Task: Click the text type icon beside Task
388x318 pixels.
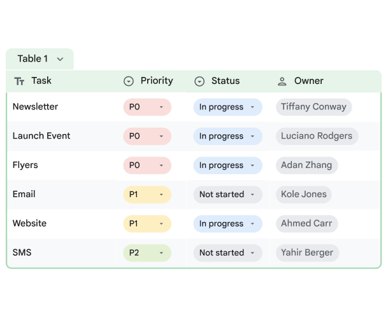Action: tap(19, 81)
